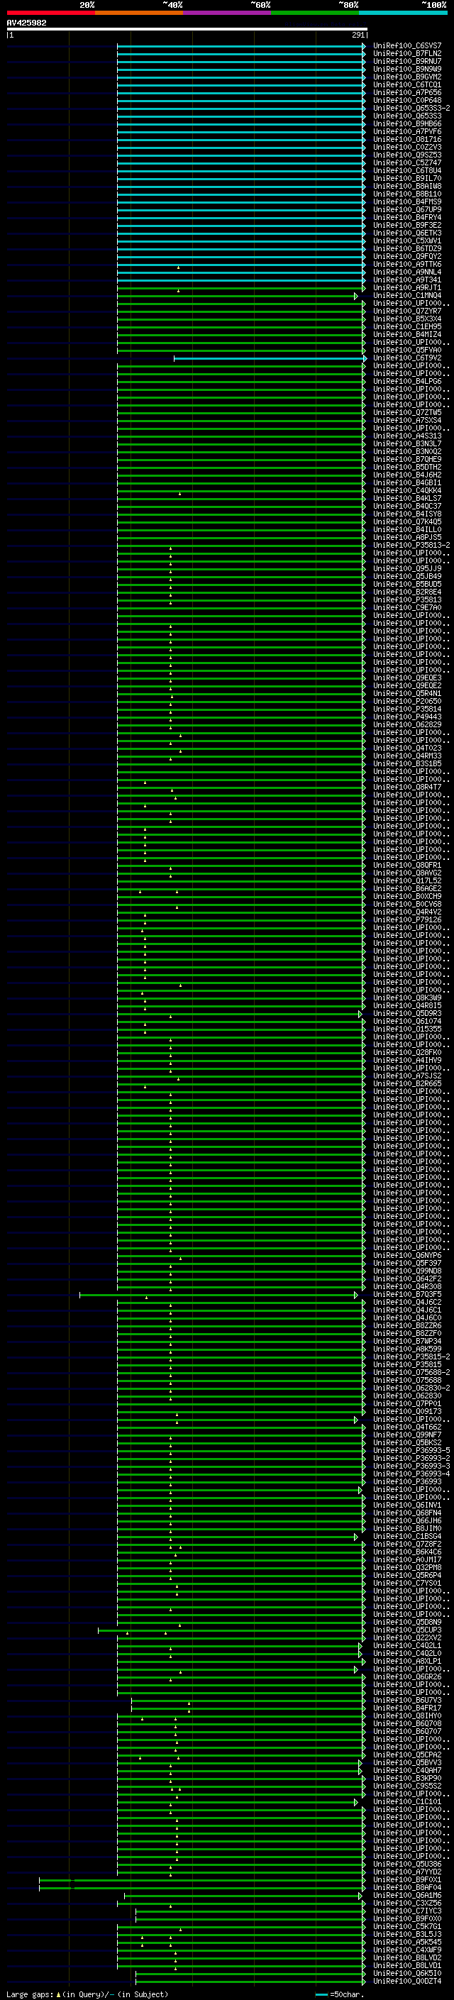The width and height of the screenshot is (454, 2000).
Task: Select UniRef100_Q5FVA0 label
Action: pos(407,350)
